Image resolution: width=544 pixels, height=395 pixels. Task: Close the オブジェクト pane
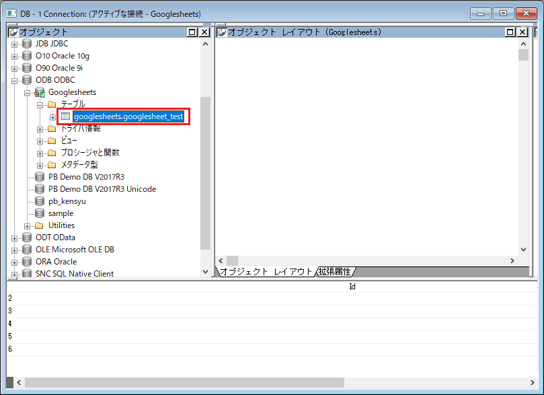pyautogui.click(x=204, y=32)
